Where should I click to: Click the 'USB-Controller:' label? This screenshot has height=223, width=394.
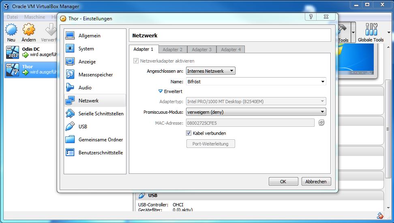(x=153, y=205)
